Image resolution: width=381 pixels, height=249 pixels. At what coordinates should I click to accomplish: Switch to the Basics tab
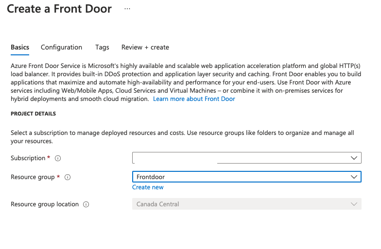coord(20,47)
